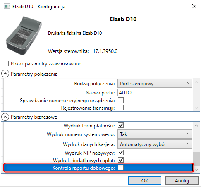Click Drukarka fiskalna Elzab D10 description
Image resolution: width=201 pixels, height=187 pixels.
click(x=75, y=33)
